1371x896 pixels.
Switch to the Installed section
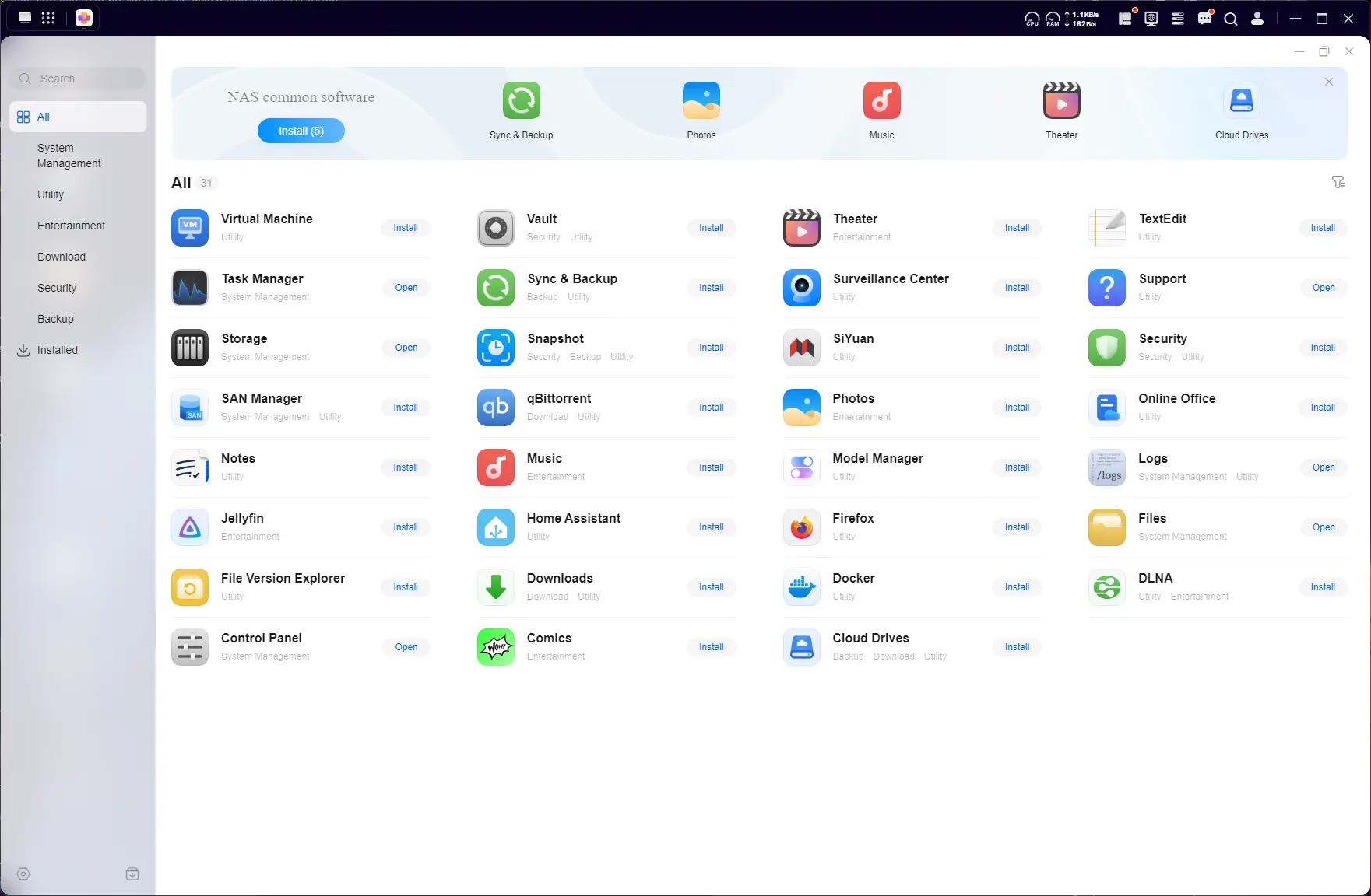tap(58, 350)
